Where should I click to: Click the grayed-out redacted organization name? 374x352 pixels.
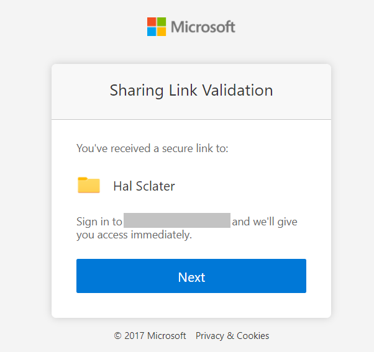177,220
